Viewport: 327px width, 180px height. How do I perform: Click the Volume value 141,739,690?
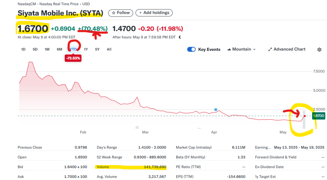click(x=155, y=167)
